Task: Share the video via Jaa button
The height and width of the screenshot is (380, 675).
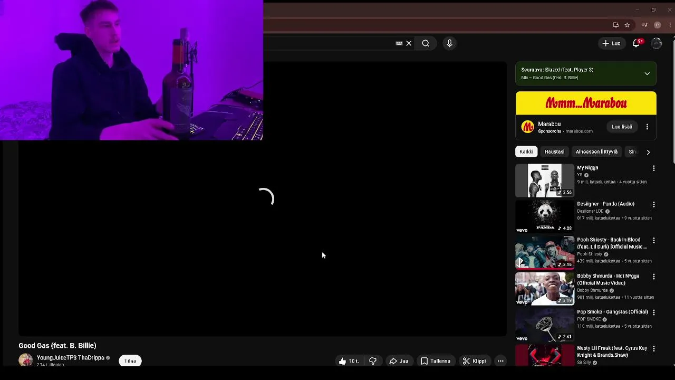Action: point(399,361)
